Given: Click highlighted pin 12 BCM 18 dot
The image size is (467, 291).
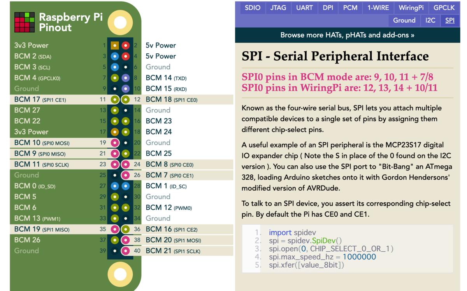Looking at the screenshot, I should click(x=125, y=100).
